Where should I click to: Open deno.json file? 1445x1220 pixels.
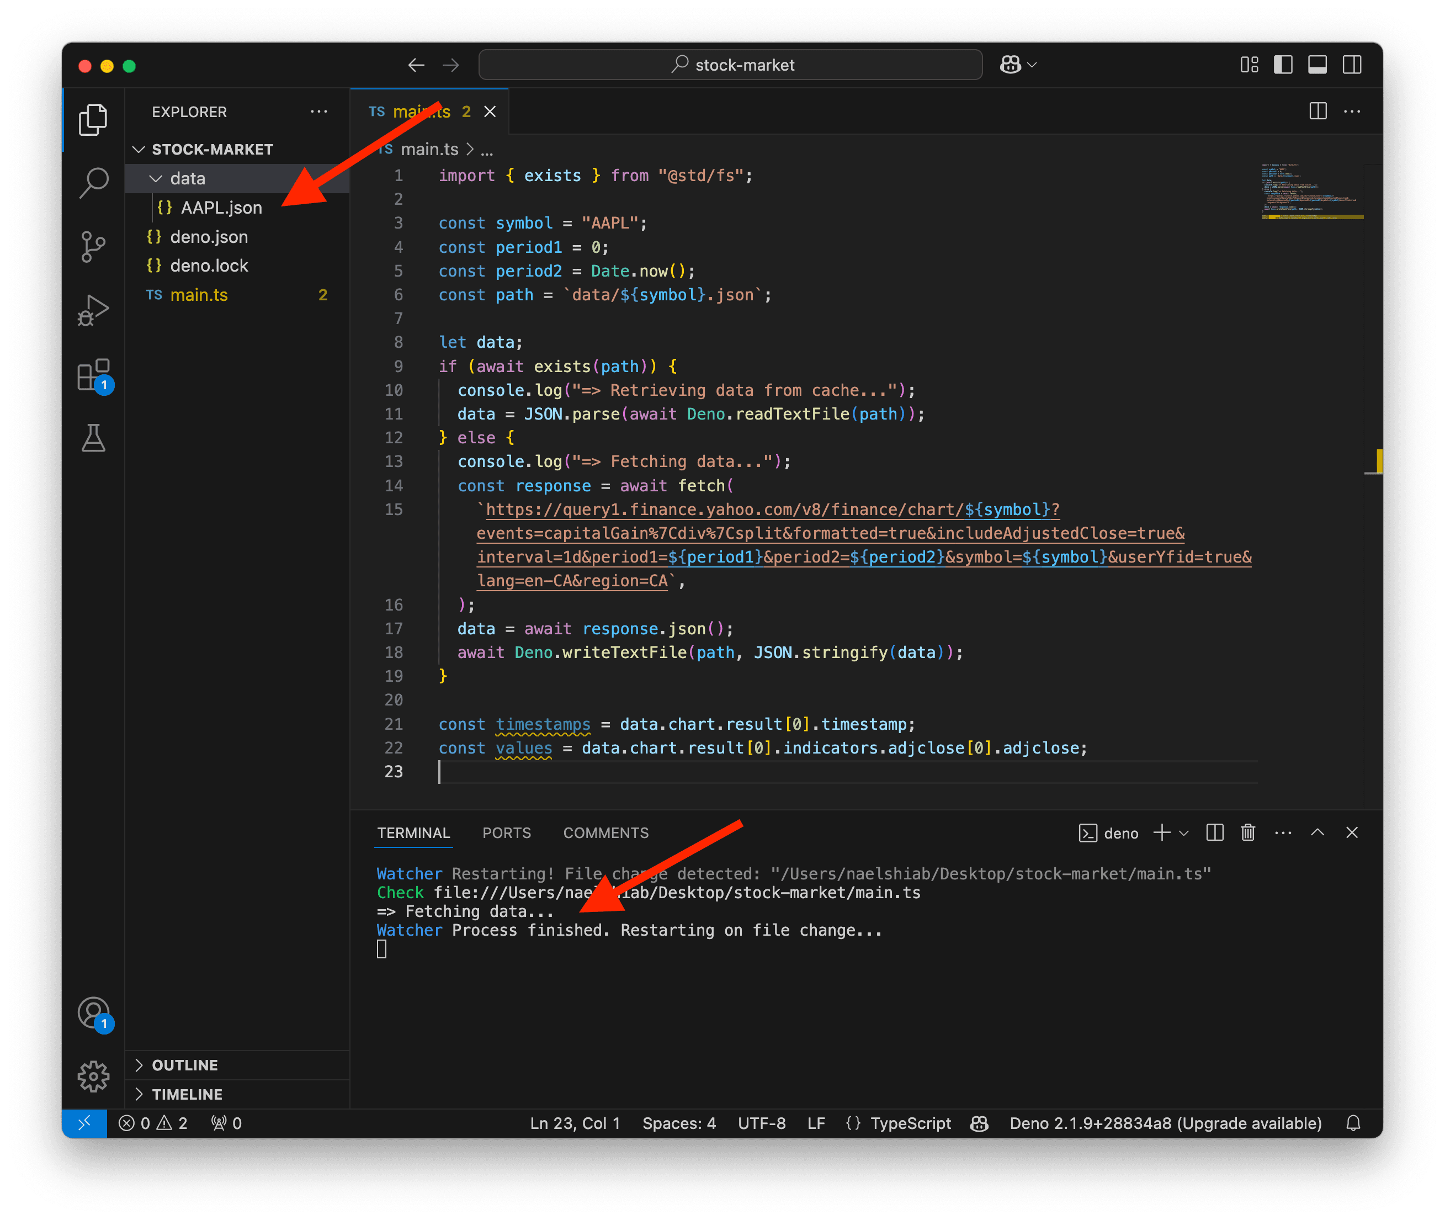pyautogui.click(x=237, y=236)
